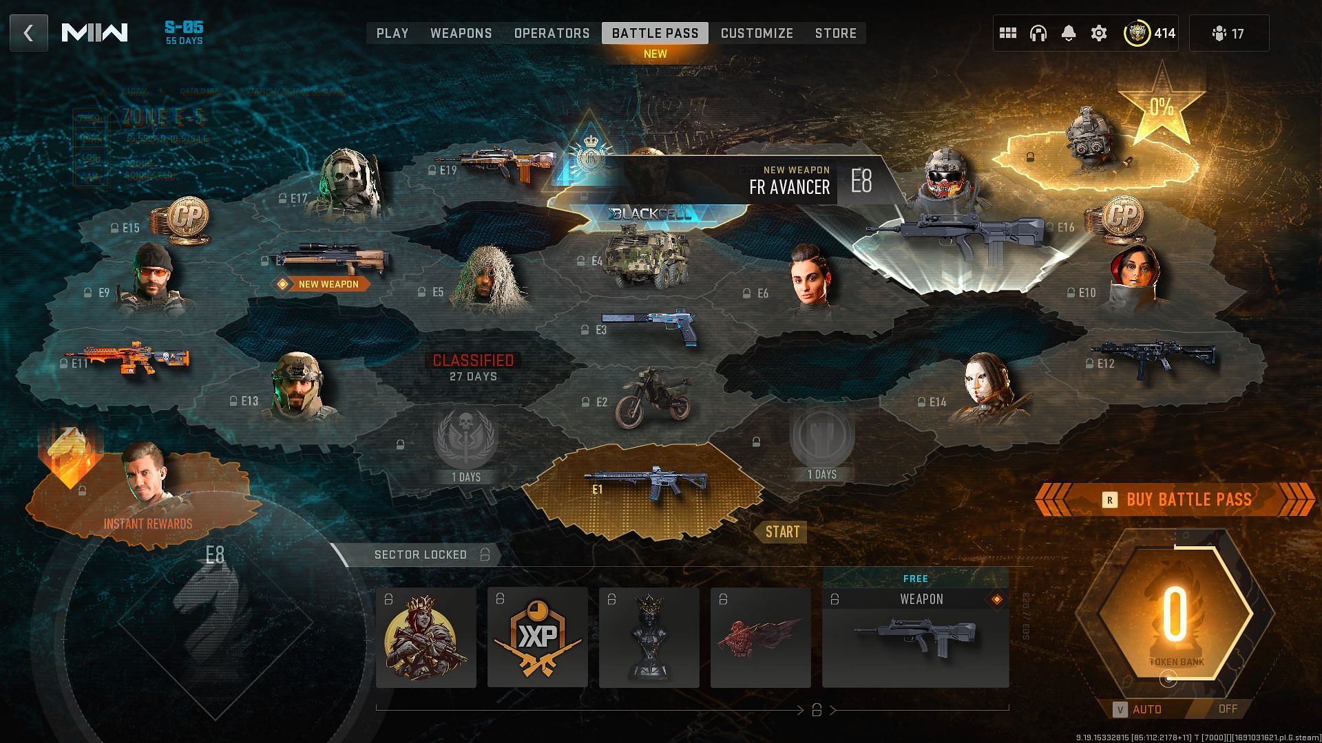Viewport: 1322px width, 743px height.
Task: Click the PLAY navigation tab
Action: 392,34
